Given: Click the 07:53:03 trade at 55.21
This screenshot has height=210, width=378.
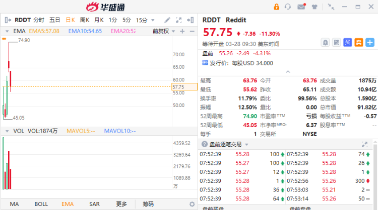Looking at the screenshot, I should [x=328, y=190].
